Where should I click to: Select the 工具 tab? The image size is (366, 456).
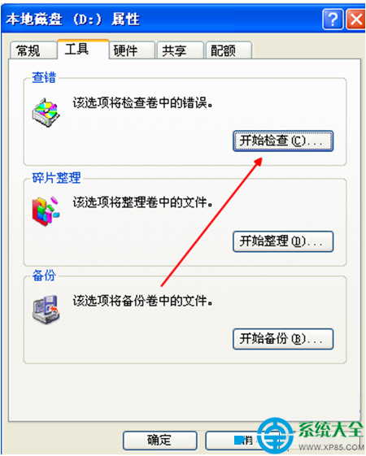[83, 49]
